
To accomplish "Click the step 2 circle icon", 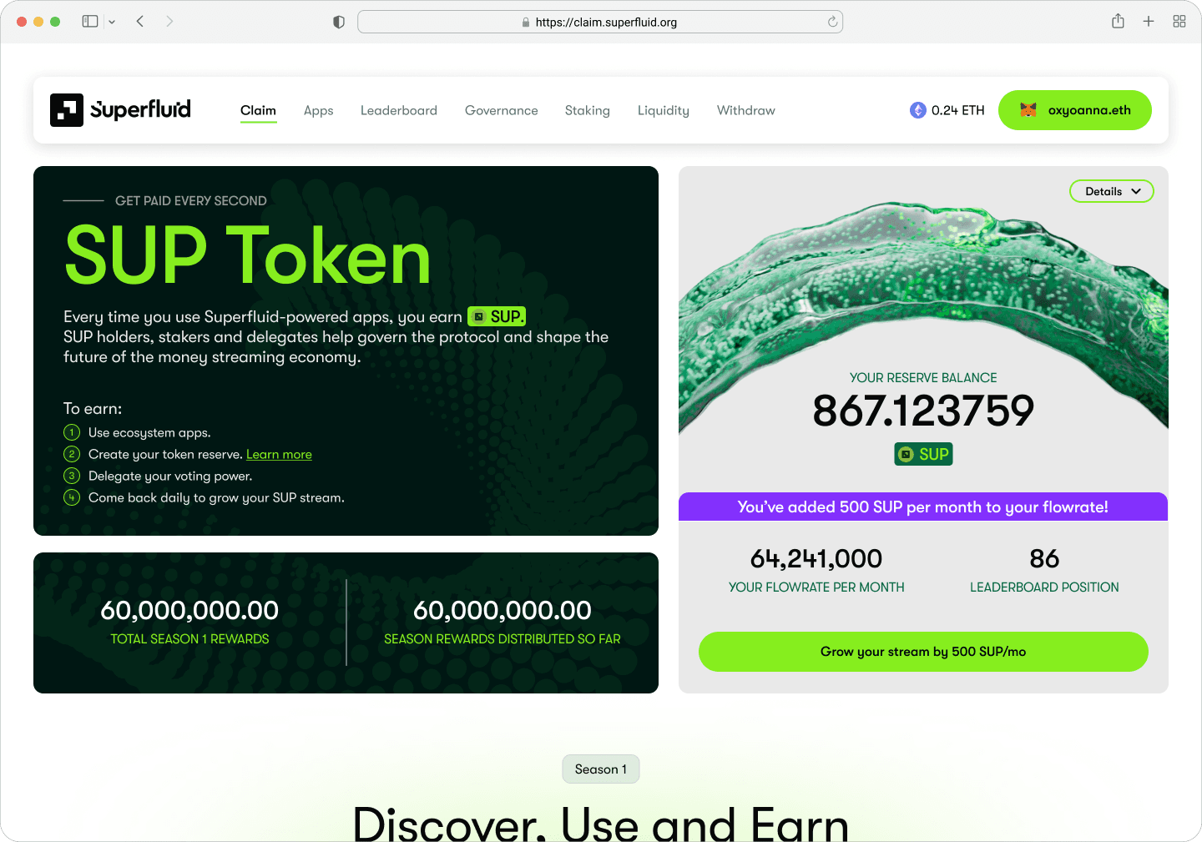I will 72,454.
